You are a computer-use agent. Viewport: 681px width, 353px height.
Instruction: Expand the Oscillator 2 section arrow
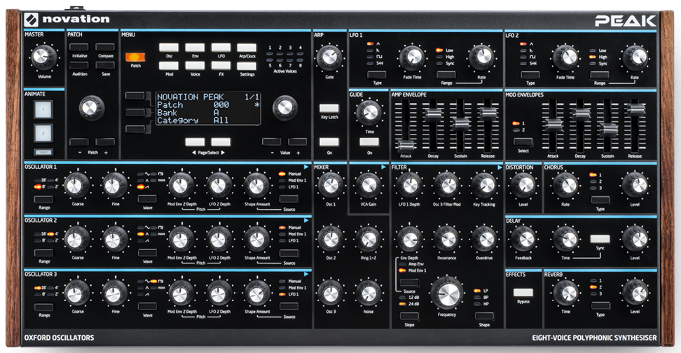click(x=306, y=221)
